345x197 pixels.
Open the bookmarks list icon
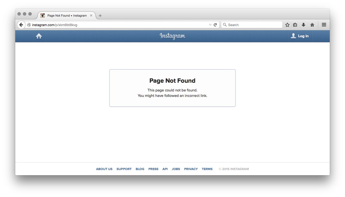click(295, 25)
